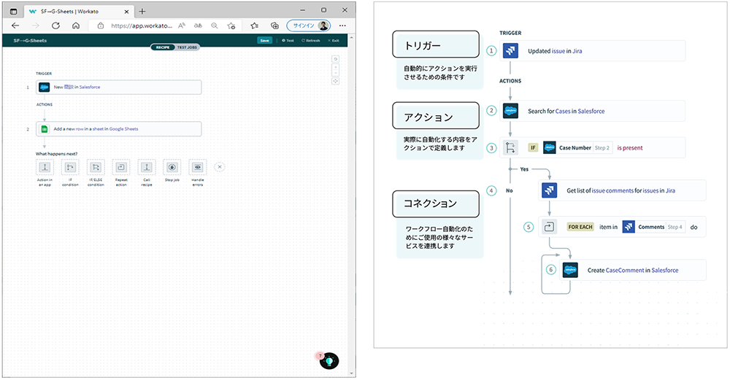The height and width of the screenshot is (380, 730).
Task: Click the Jira icon in diagram step 1
Action: (x=511, y=51)
